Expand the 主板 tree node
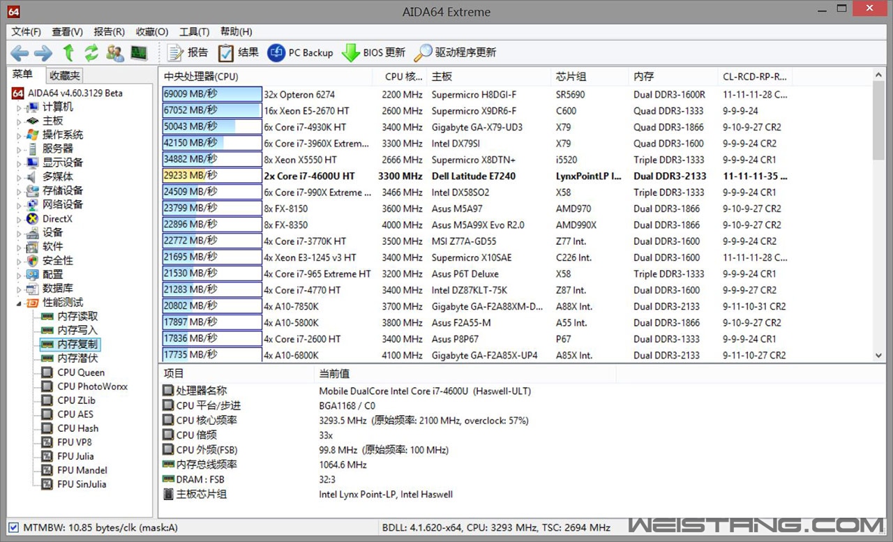 (x=20, y=121)
